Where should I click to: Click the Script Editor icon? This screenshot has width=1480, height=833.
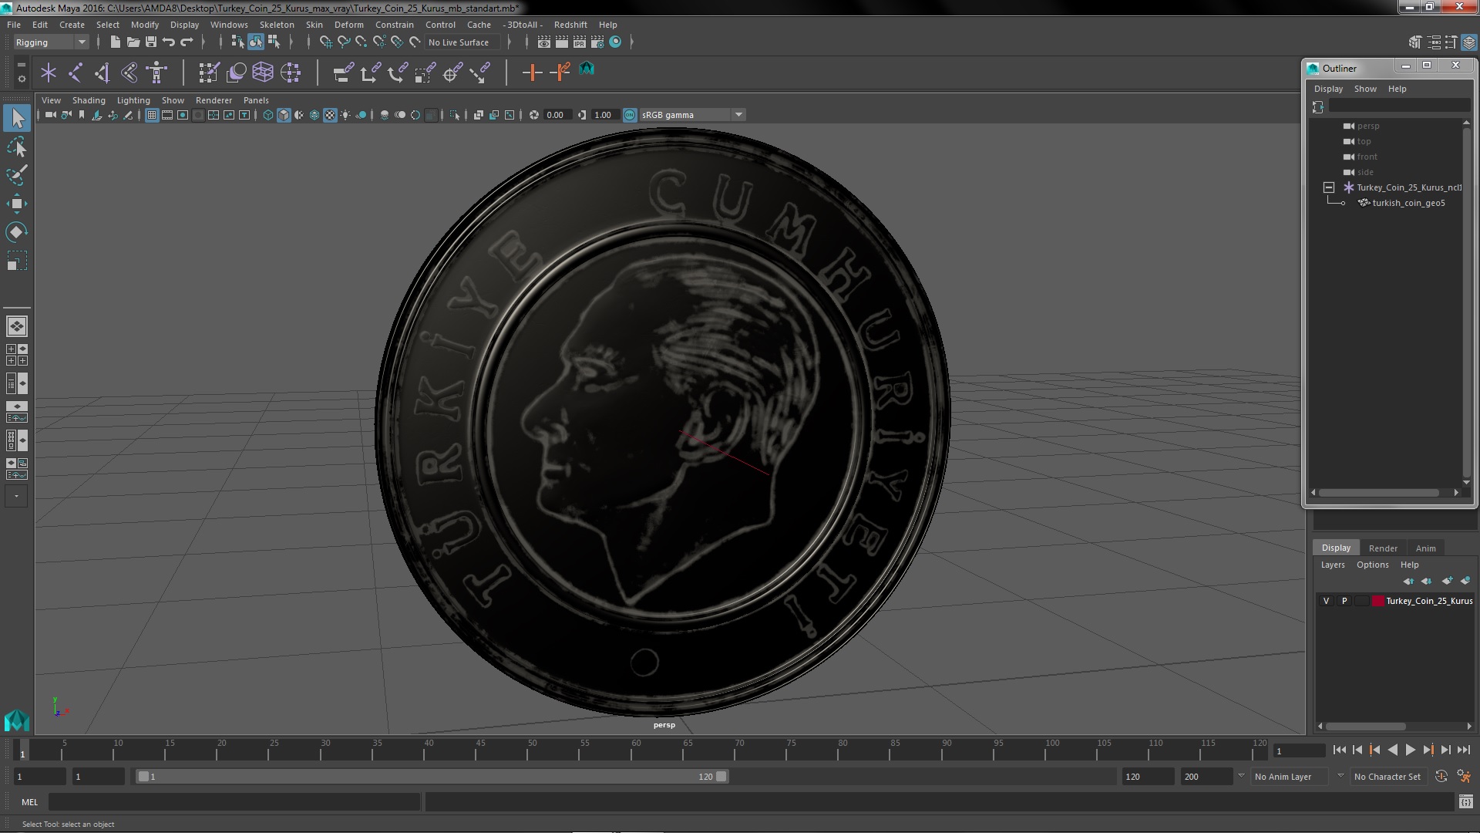(x=1465, y=802)
